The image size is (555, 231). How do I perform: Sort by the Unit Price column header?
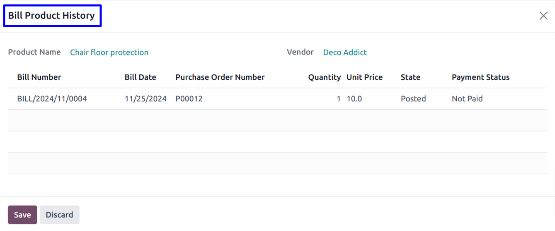click(364, 77)
